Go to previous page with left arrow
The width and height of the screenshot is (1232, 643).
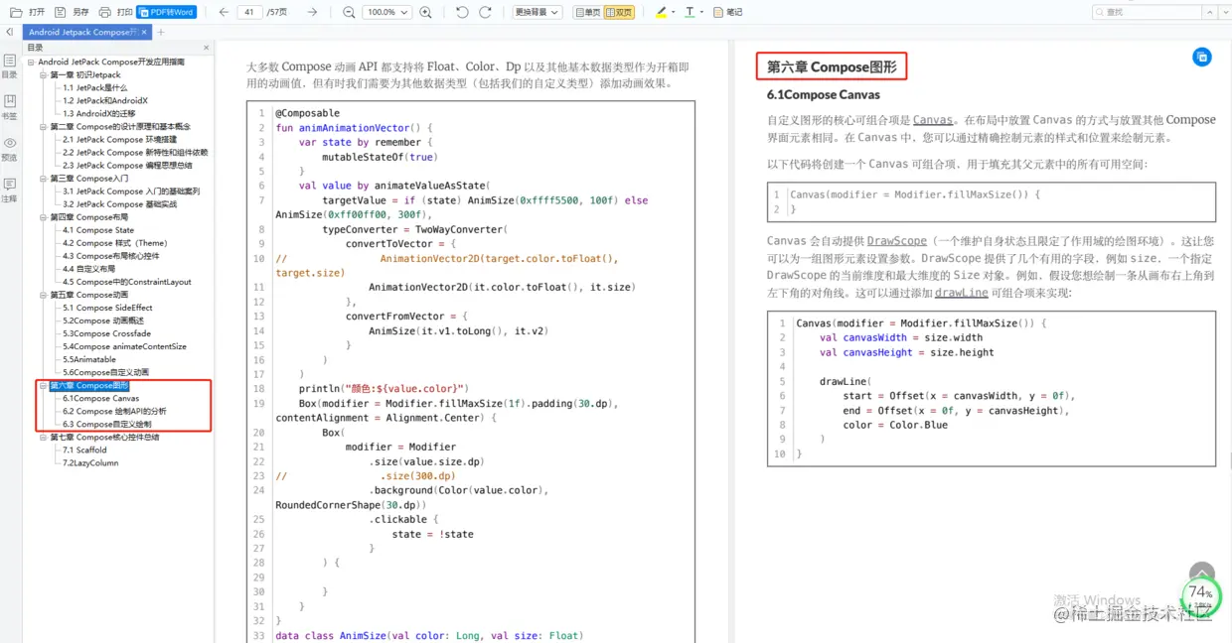point(223,12)
